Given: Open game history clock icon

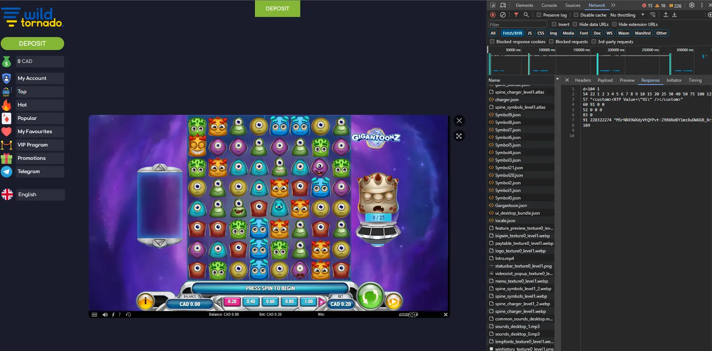Looking at the screenshot, I should coord(128,315).
